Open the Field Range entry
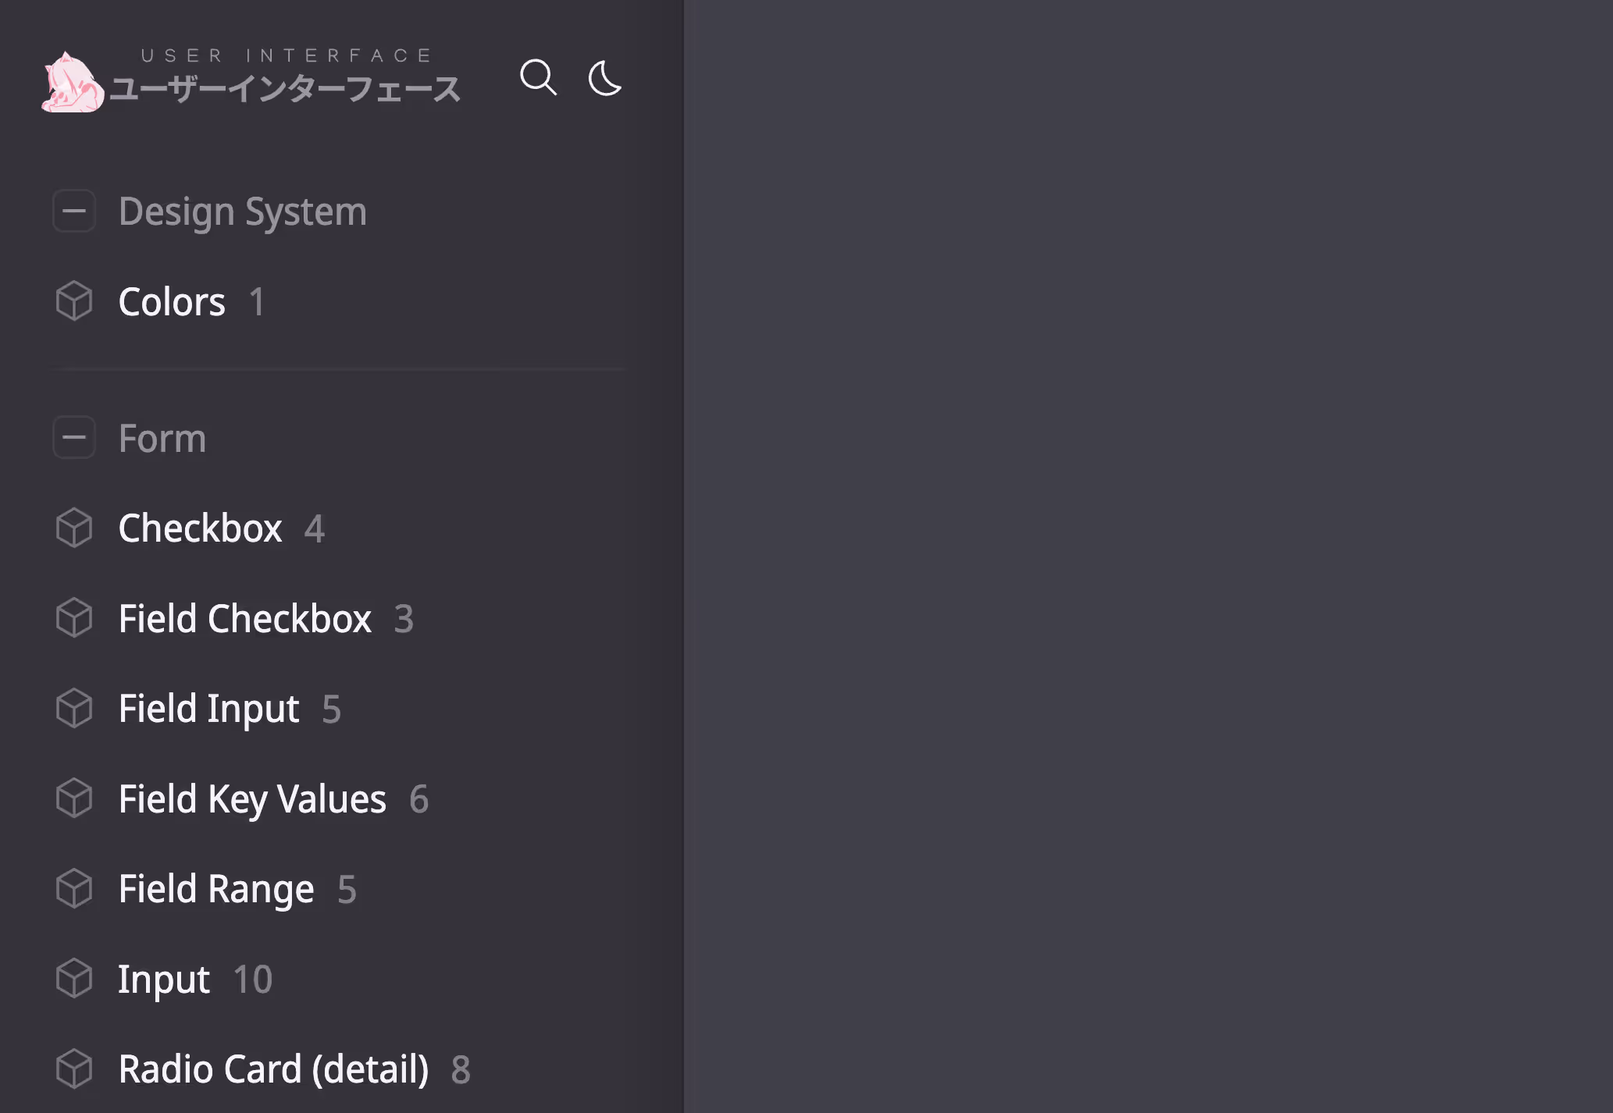 tap(216, 889)
